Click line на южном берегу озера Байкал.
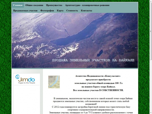Screen dimensions: 152x114 click(99, 87)
